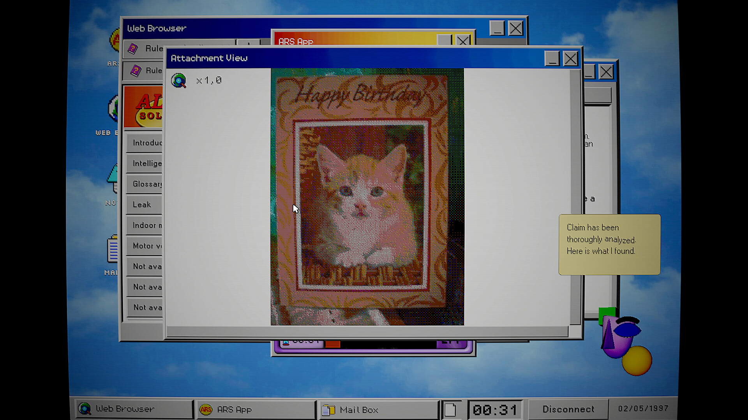748x420 pixels.
Task: Click the Mail Box folder icon in taskbar
Action: pos(328,409)
